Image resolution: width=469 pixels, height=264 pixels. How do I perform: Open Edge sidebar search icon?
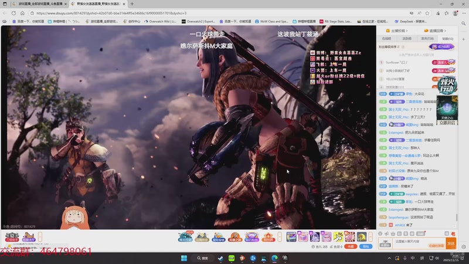coord(463,23)
